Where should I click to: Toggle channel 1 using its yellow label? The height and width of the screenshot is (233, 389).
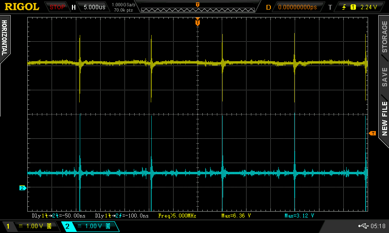click(8, 226)
